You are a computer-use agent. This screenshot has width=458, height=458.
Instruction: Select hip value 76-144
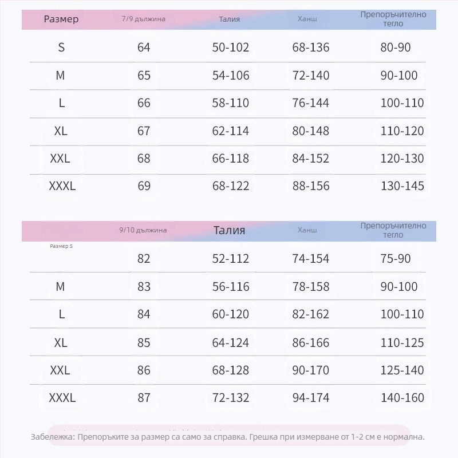coord(310,103)
